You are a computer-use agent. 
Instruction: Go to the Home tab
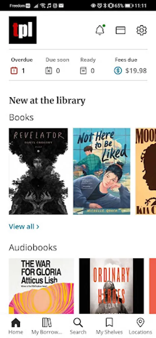tap(15, 326)
